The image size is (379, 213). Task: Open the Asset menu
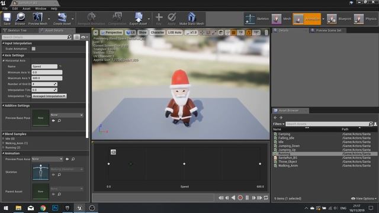pos(26,8)
